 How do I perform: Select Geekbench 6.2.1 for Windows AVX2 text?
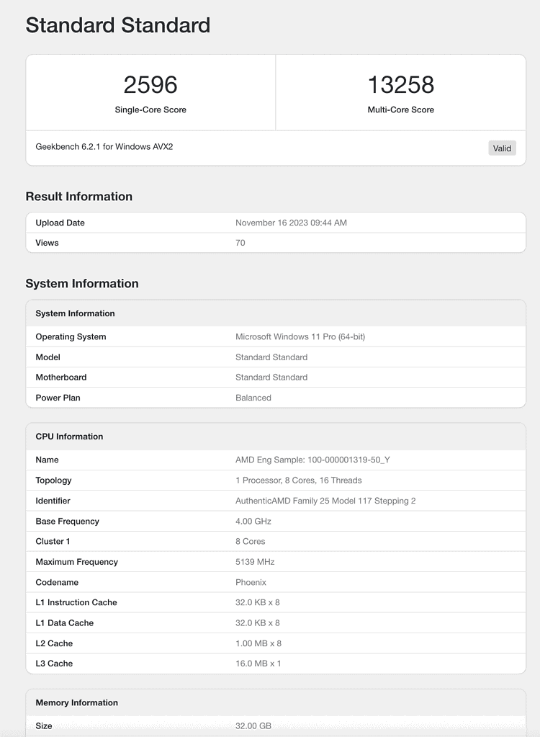click(x=104, y=147)
